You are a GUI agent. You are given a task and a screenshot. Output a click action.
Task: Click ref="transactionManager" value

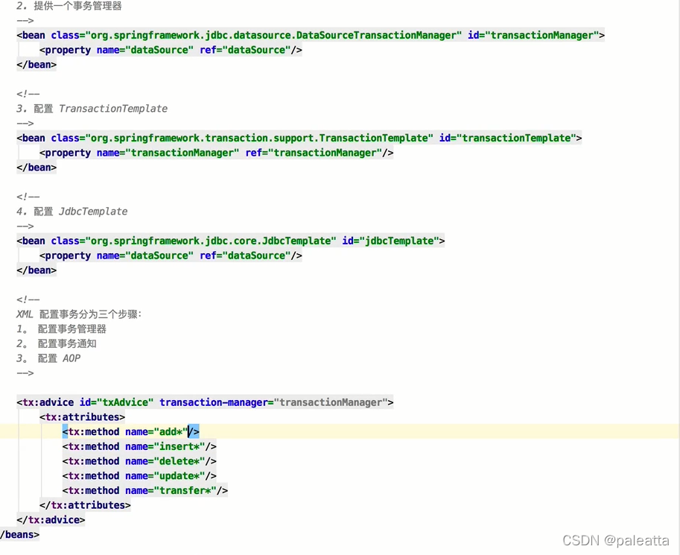pyautogui.click(x=325, y=153)
